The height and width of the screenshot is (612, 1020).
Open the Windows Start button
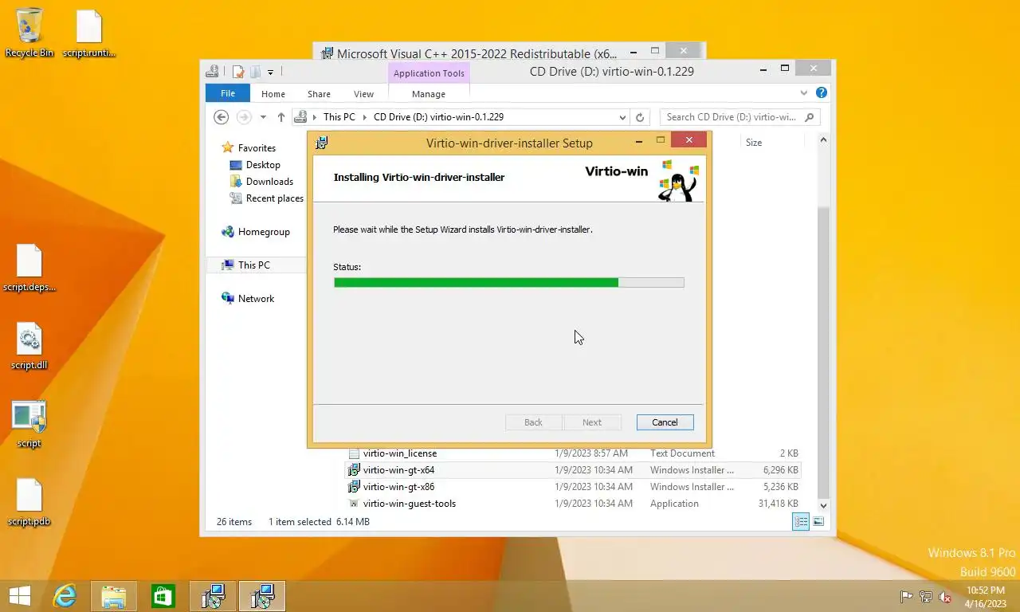tap(19, 596)
